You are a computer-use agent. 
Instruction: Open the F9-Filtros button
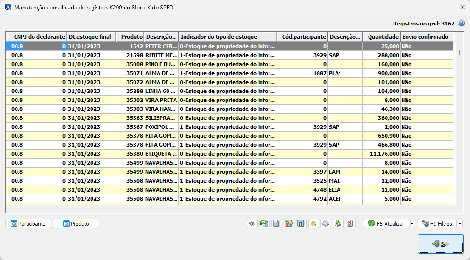pos(437,224)
